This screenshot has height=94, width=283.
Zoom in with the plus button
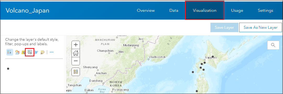click(x=76, y=45)
